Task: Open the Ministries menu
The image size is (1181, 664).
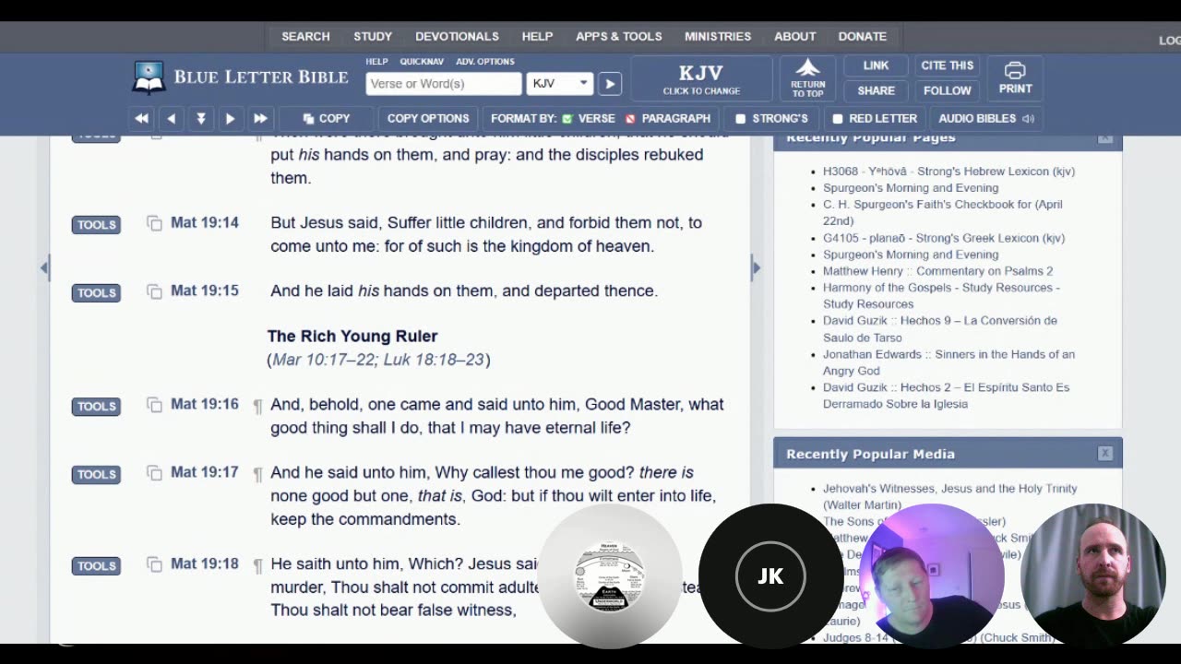Action: tap(718, 36)
